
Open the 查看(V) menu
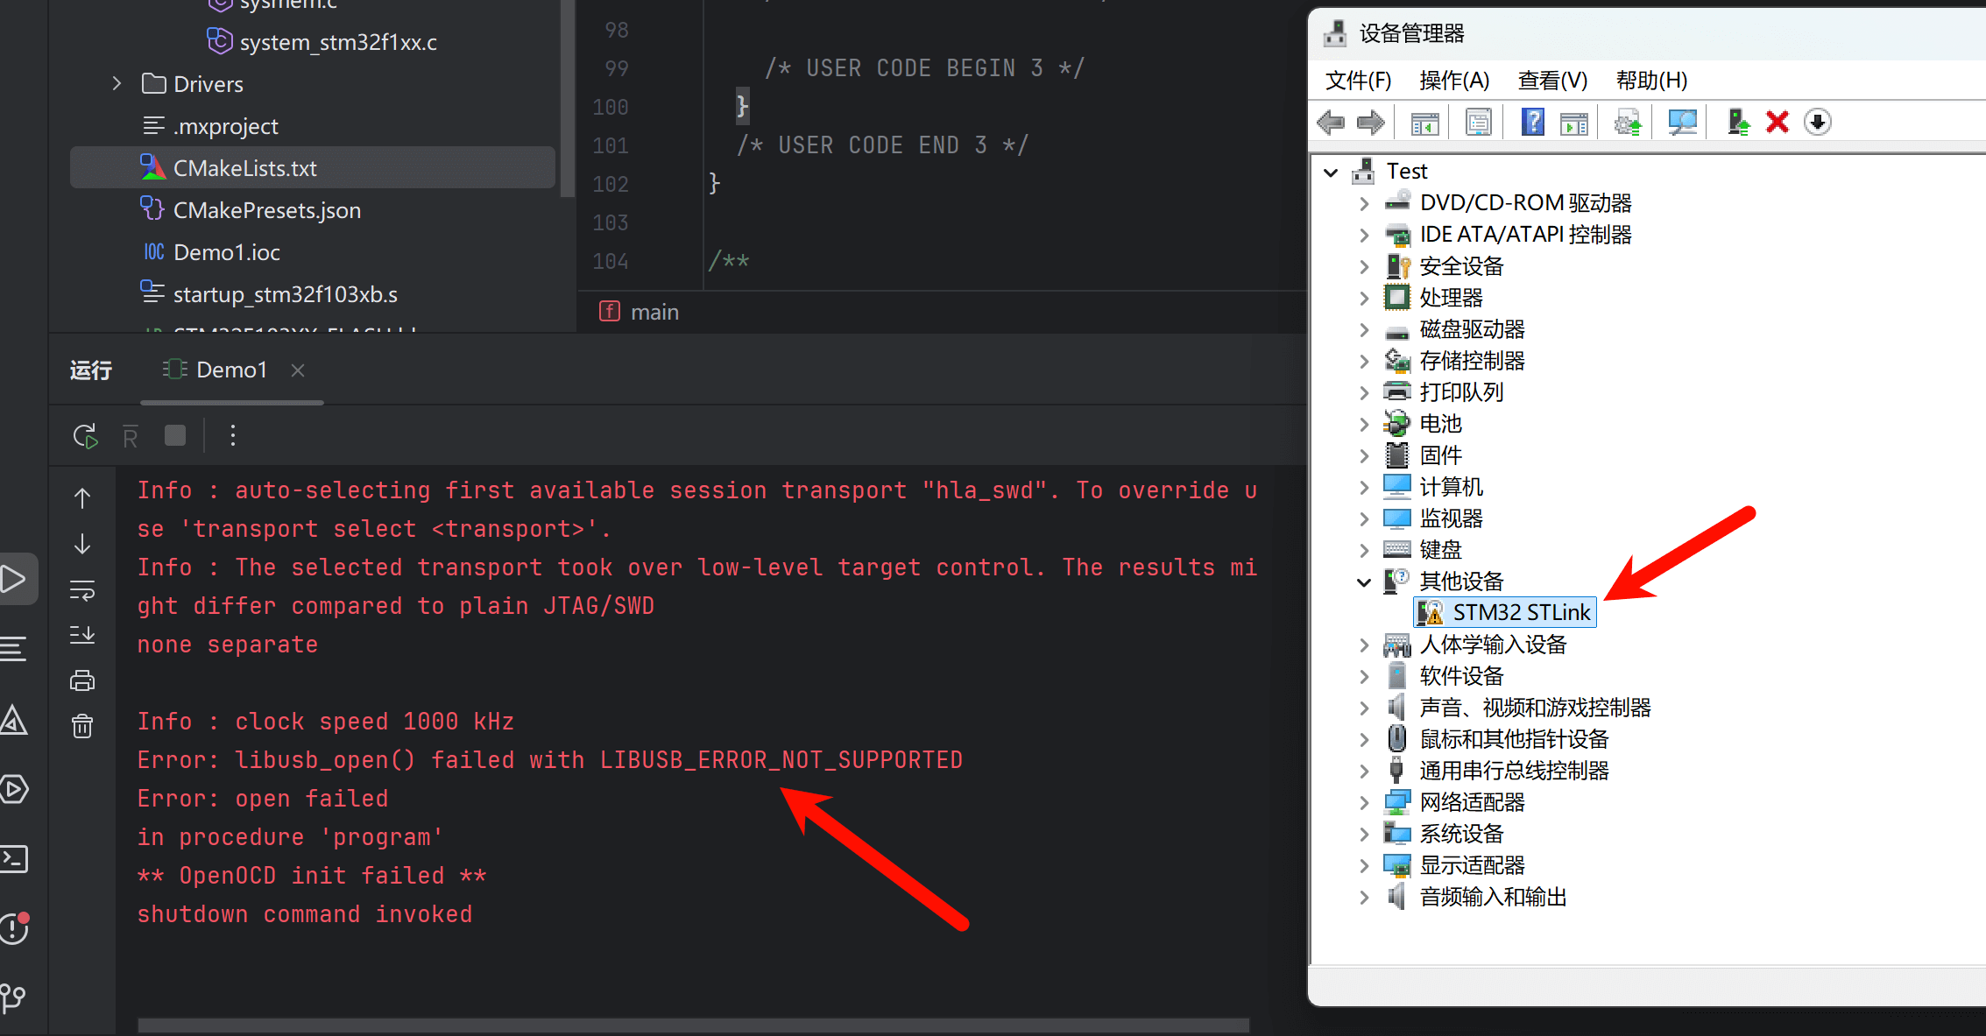coord(1551,81)
